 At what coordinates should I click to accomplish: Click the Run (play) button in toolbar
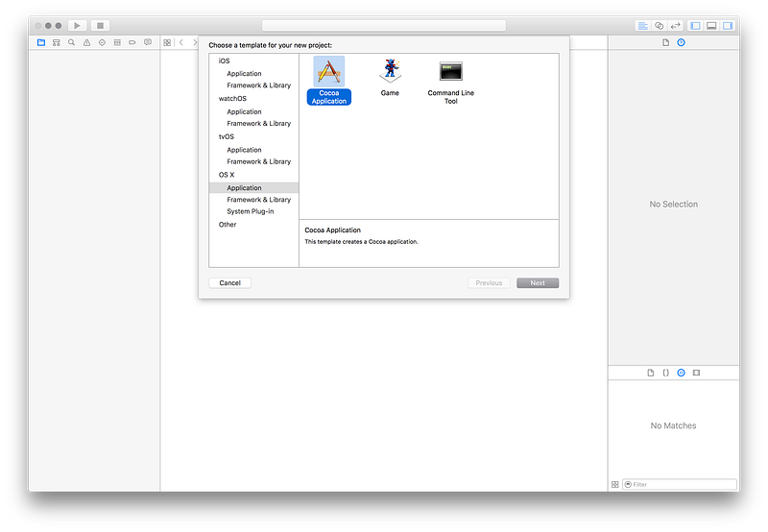[x=77, y=26]
